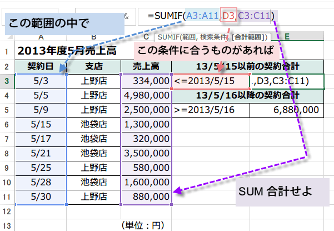Select the sales value 2,500,000

(x=146, y=110)
